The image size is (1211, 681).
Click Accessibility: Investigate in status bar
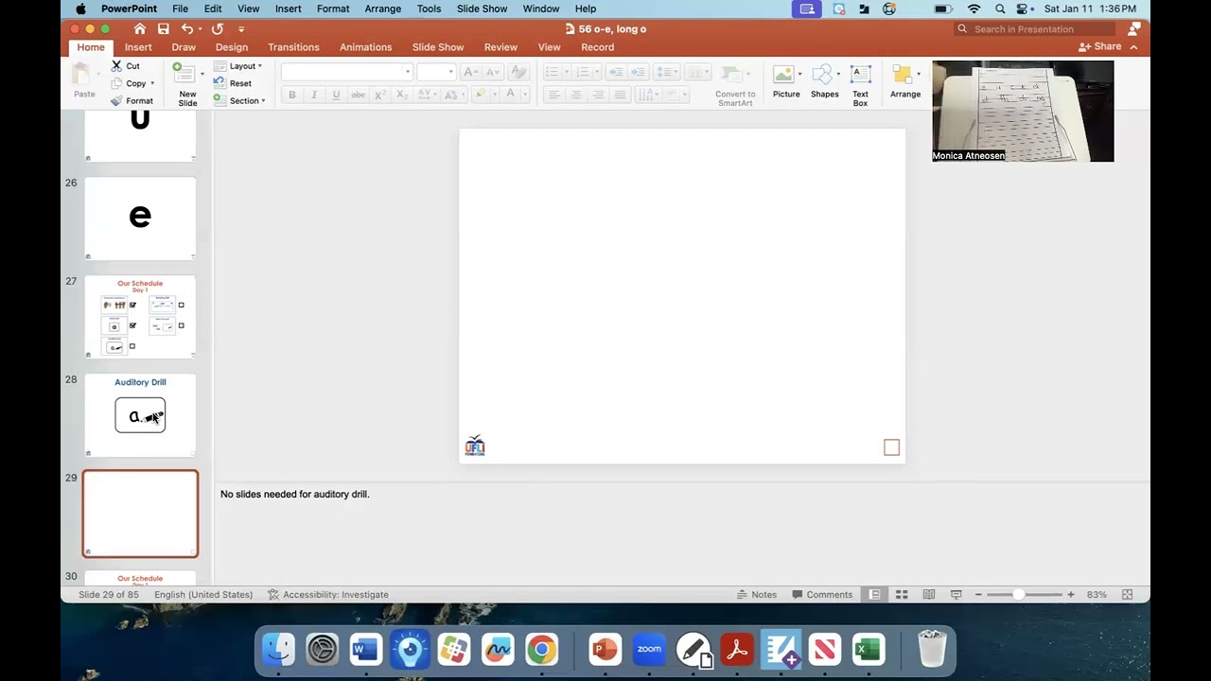[x=328, y=595]
